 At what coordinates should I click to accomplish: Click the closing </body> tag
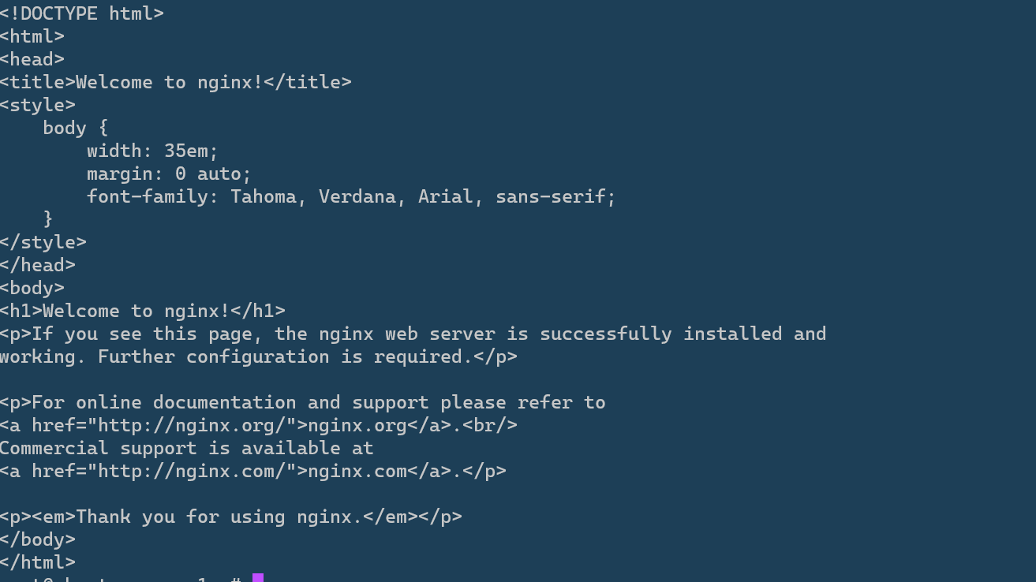pos(38,539)
